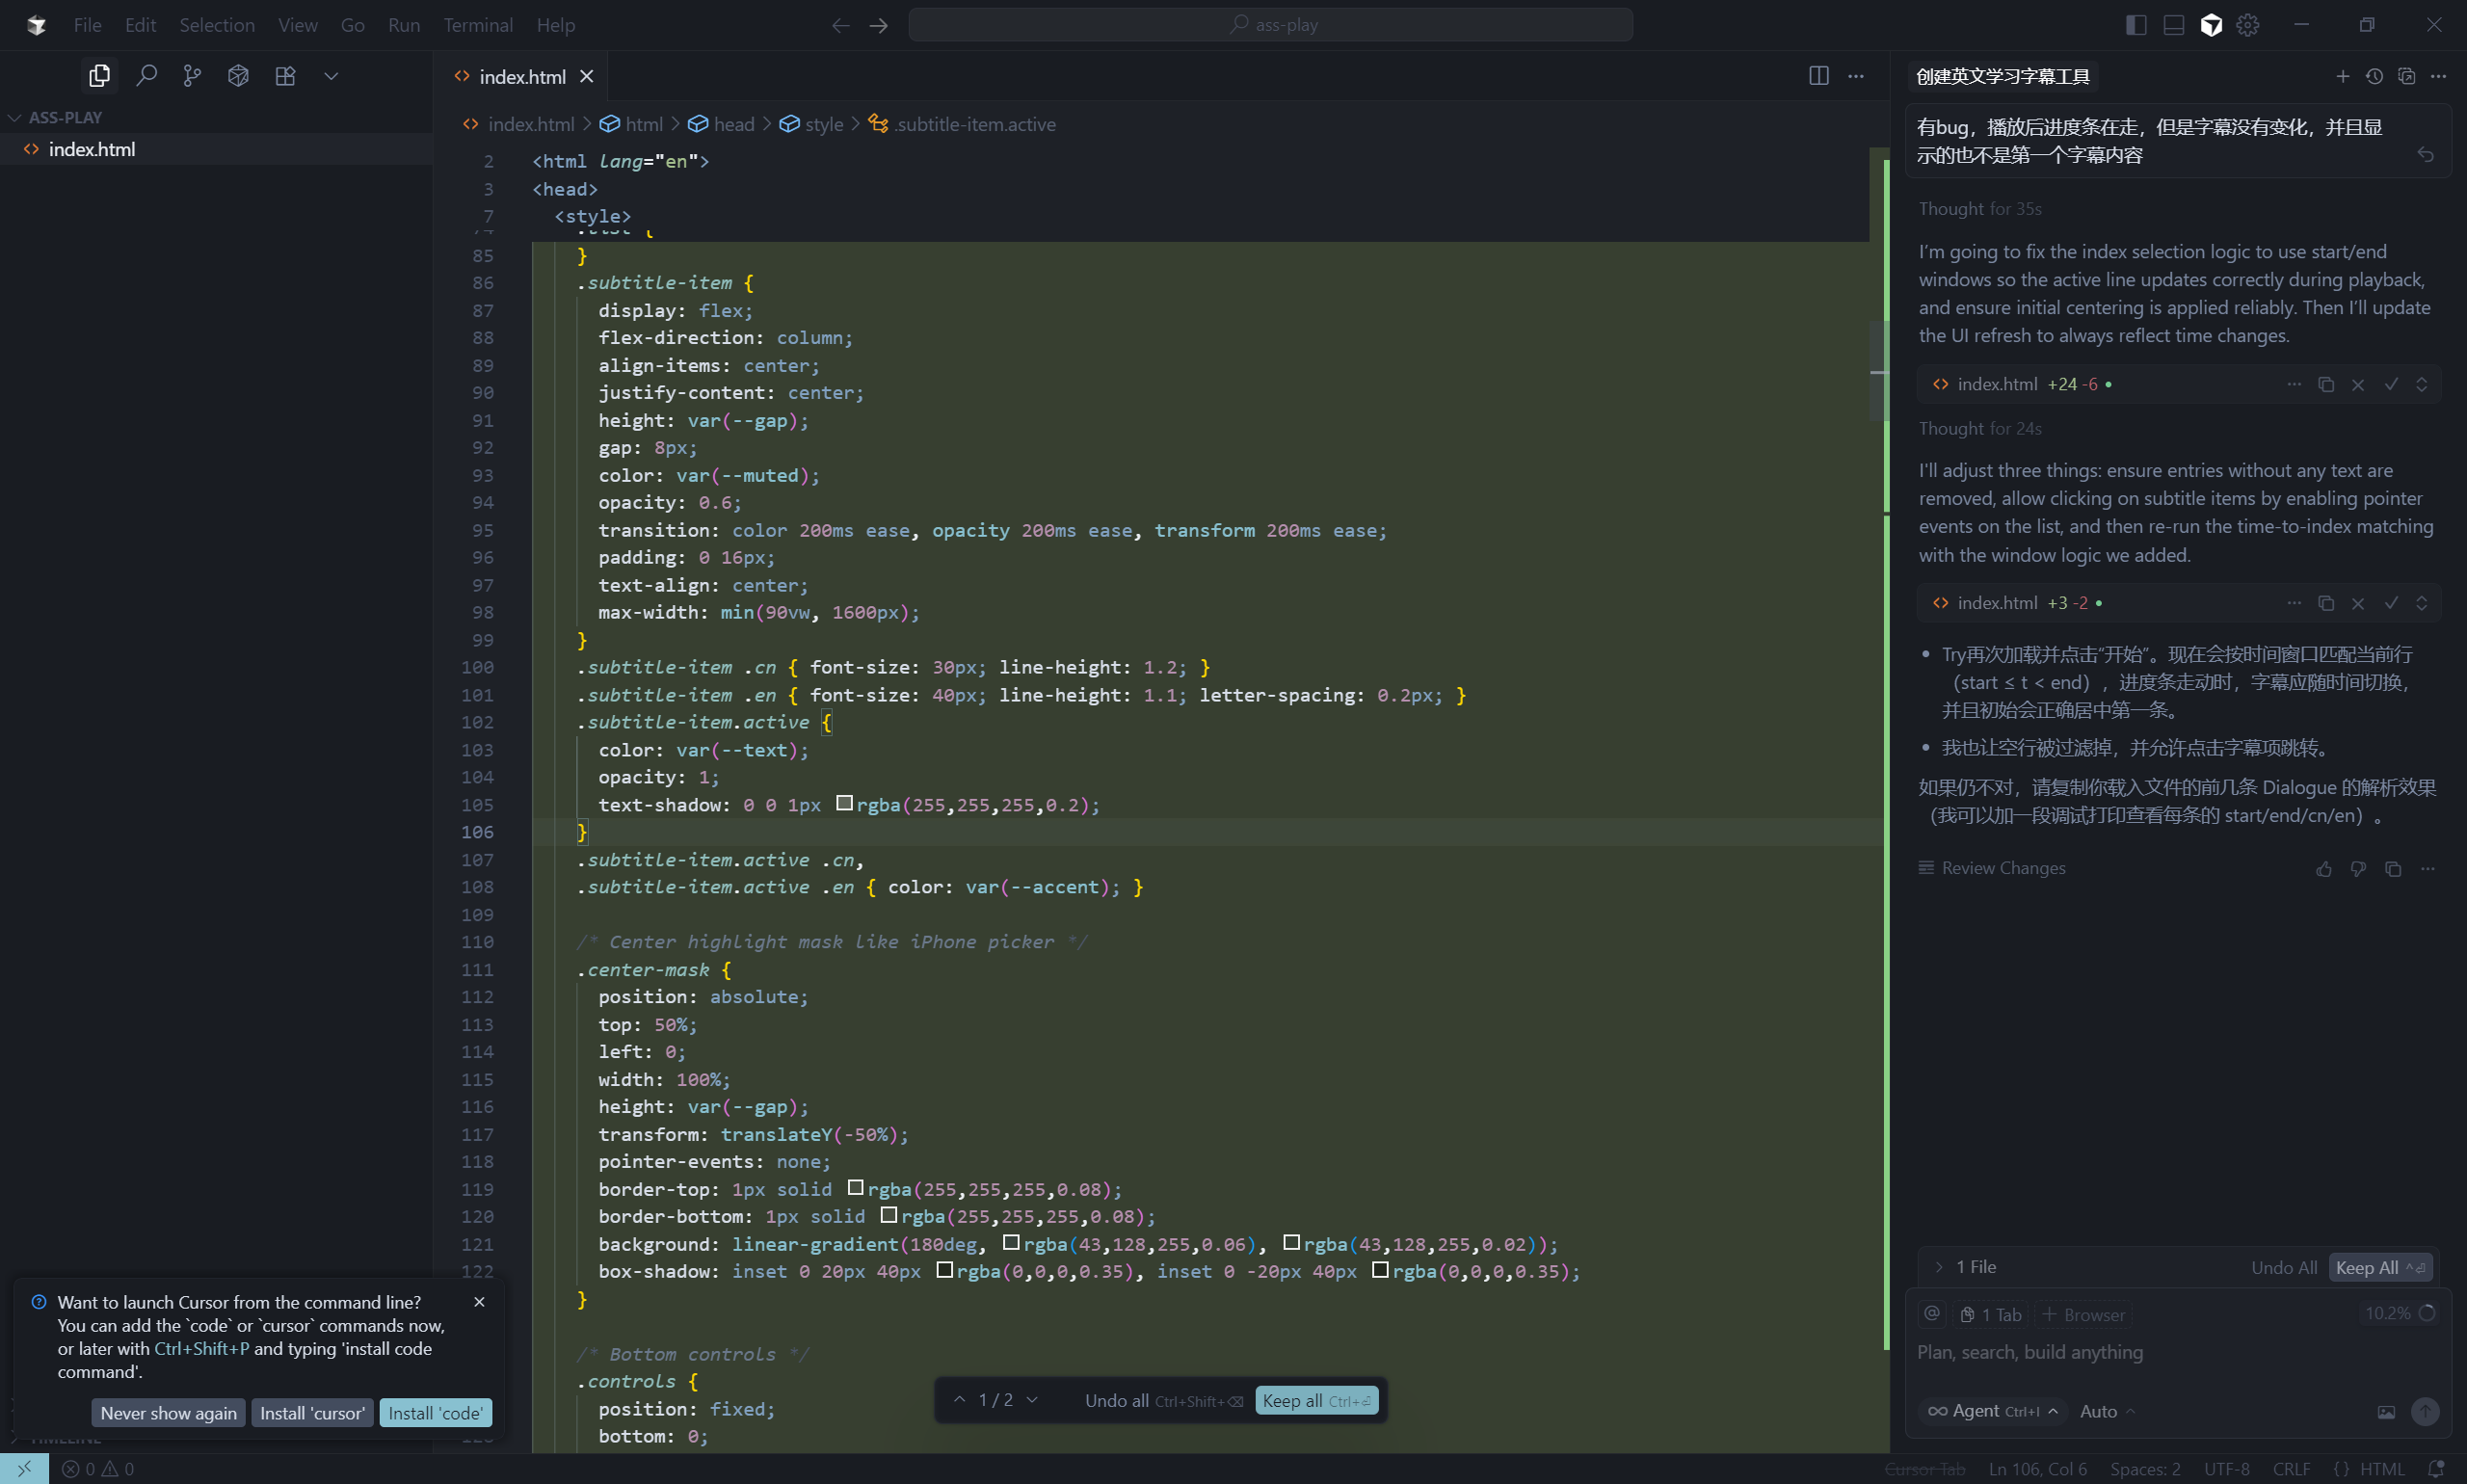Toggle the bottom panel layout icon
The width and height of the screenshot is (2467, 1484).
click(2173, 25)
